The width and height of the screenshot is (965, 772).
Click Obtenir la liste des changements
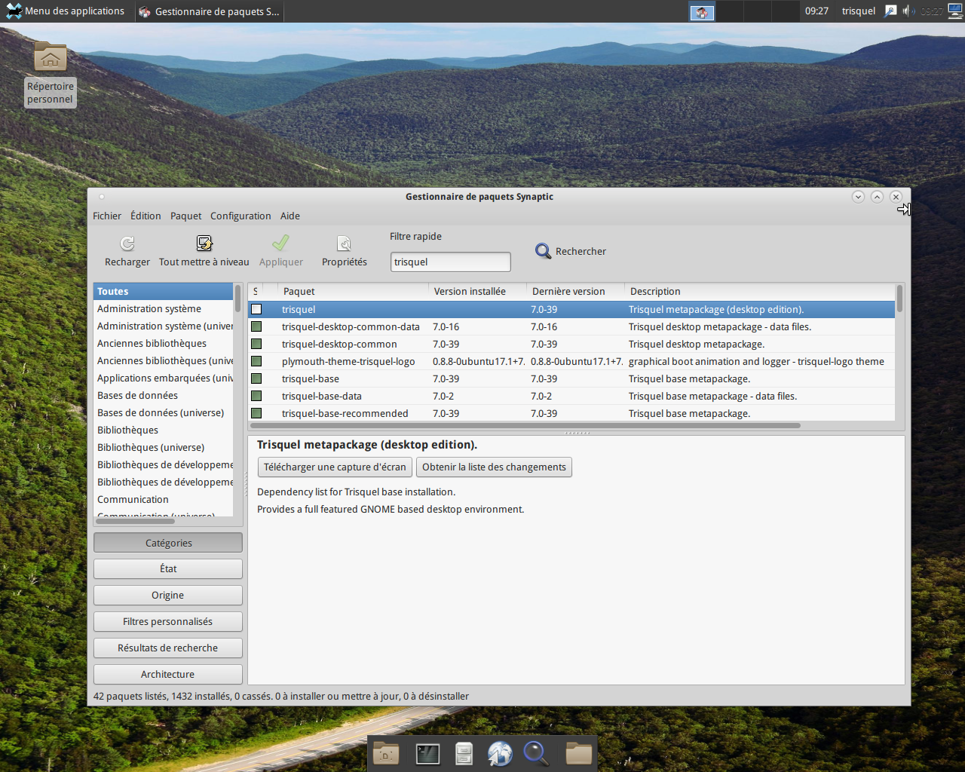tap(494, 467)
